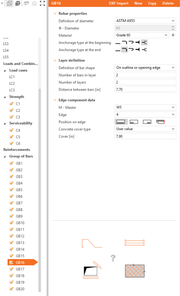Toggle the C2 strength combination checkbox
Image resolution: width=180 pixels, height=296 pixels.
tap(11, 110)
